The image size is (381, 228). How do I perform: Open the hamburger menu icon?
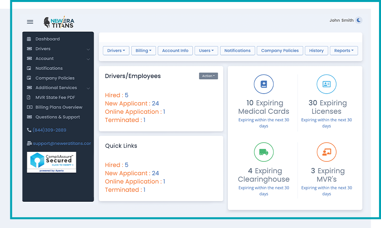click(30, 22)
